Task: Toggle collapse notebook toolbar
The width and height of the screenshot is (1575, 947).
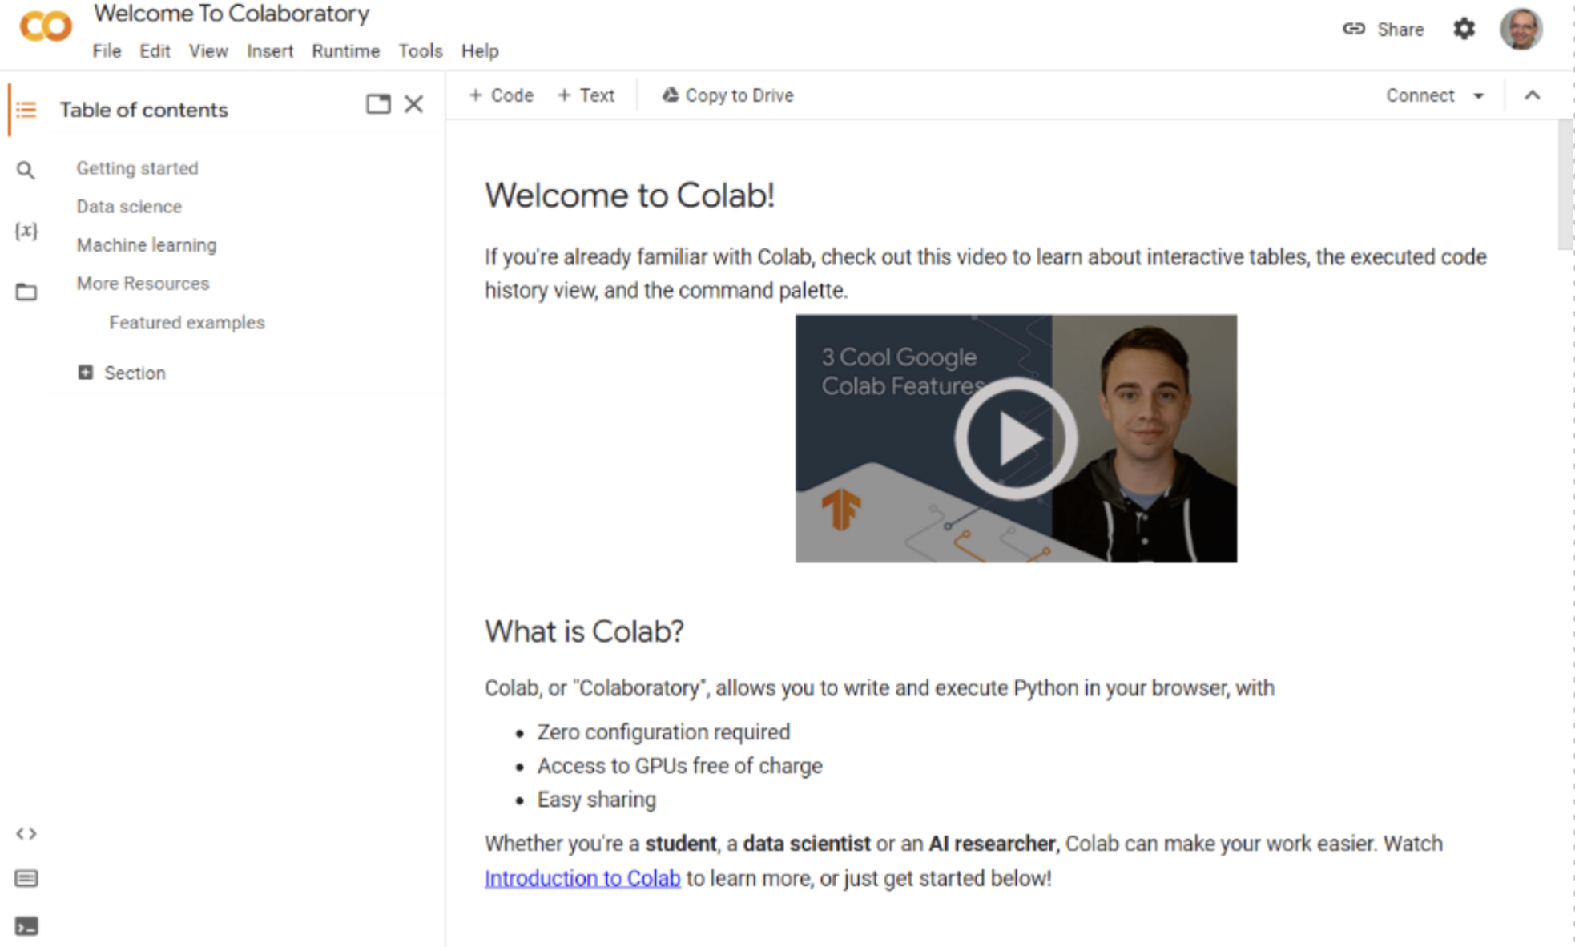Action: click(1533, 95)
